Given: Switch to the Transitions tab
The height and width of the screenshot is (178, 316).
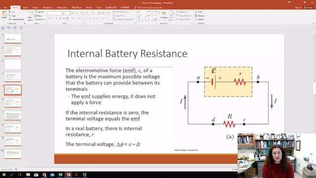Looking at the screenshot, I should coord(48,7).
